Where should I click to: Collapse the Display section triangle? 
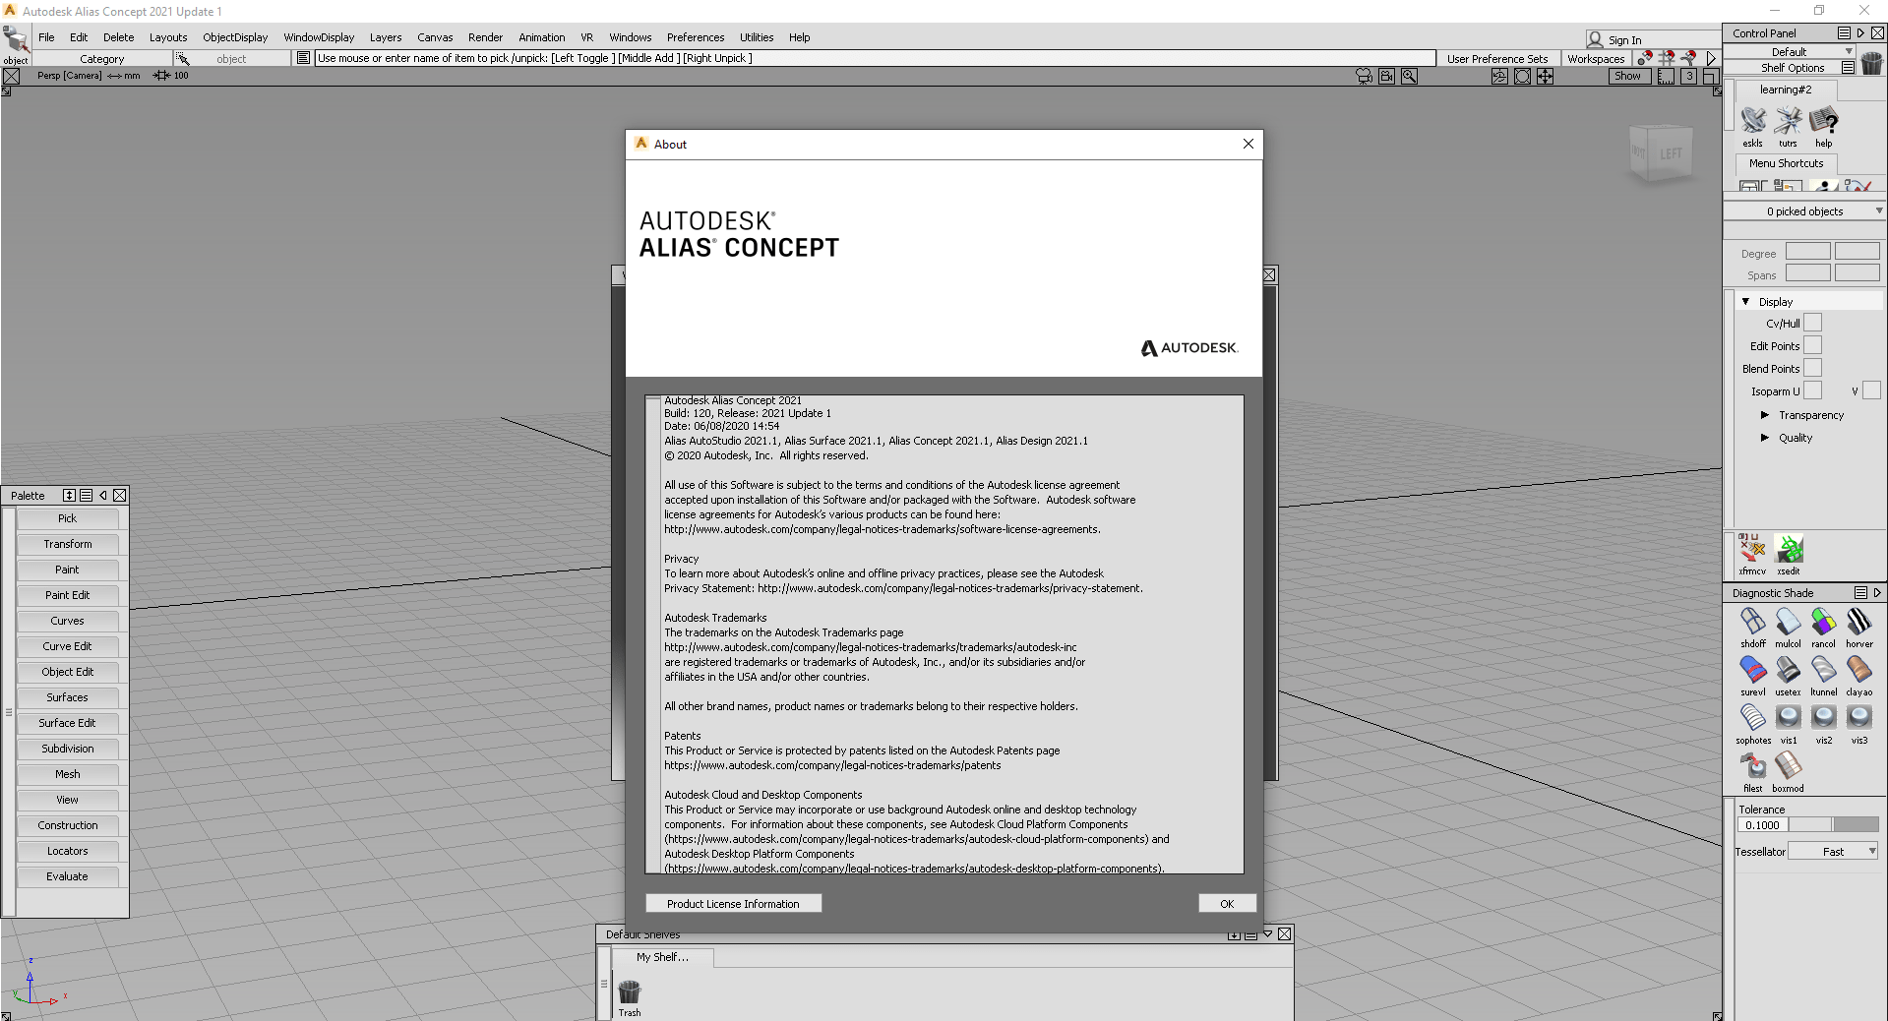coord(1746,302)
